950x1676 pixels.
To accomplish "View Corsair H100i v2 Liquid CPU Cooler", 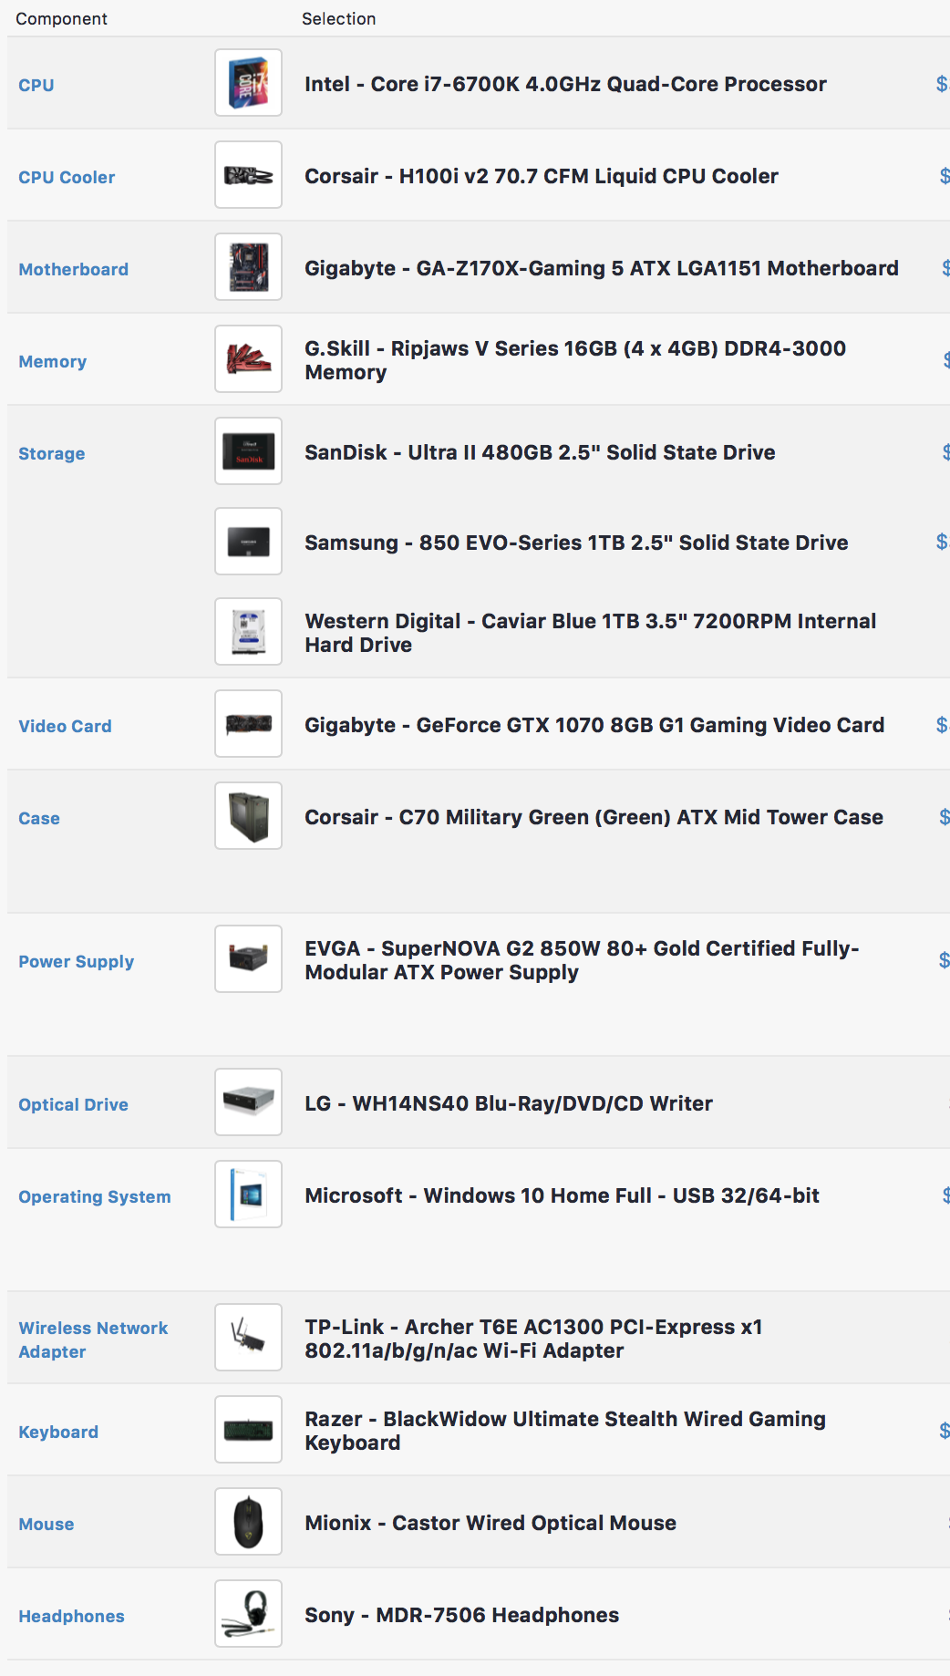I will pos(542,176).
